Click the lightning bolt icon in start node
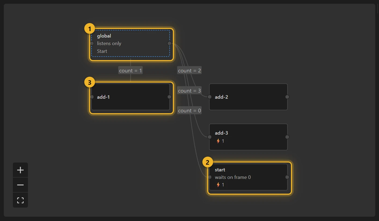 point(218,185)
